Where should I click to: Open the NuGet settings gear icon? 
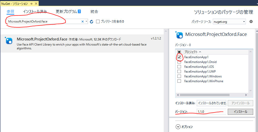point(251,21)
